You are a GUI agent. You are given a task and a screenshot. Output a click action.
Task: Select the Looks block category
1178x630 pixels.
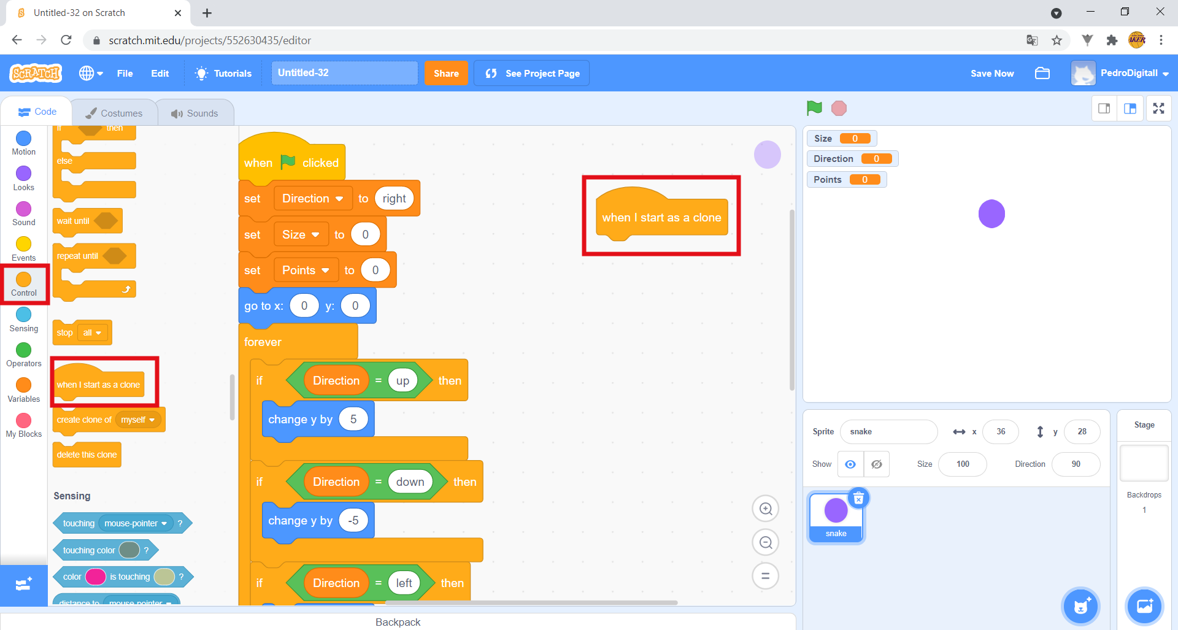click(23, 179)
